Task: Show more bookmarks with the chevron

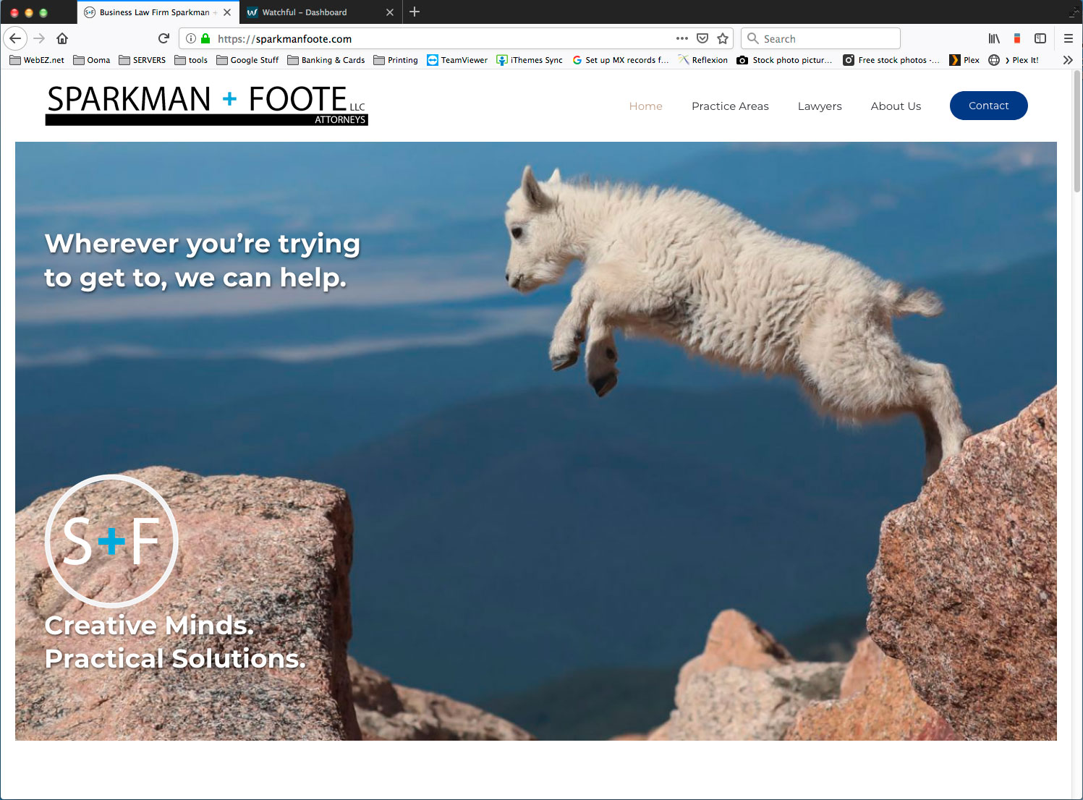Action: pos(1068,60)
